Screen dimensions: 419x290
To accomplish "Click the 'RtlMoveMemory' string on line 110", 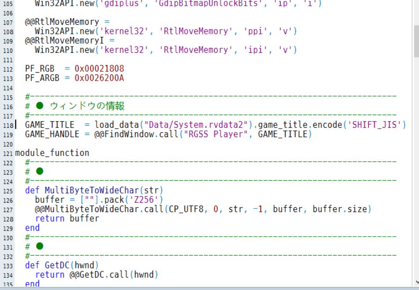I will [196, 50].
